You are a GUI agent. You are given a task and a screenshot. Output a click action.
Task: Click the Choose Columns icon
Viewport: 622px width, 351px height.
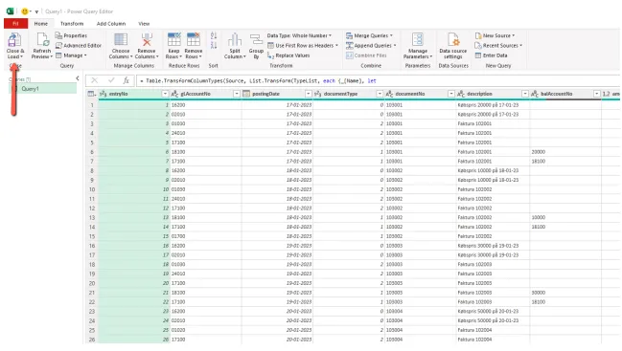click(x=121, y=39)
